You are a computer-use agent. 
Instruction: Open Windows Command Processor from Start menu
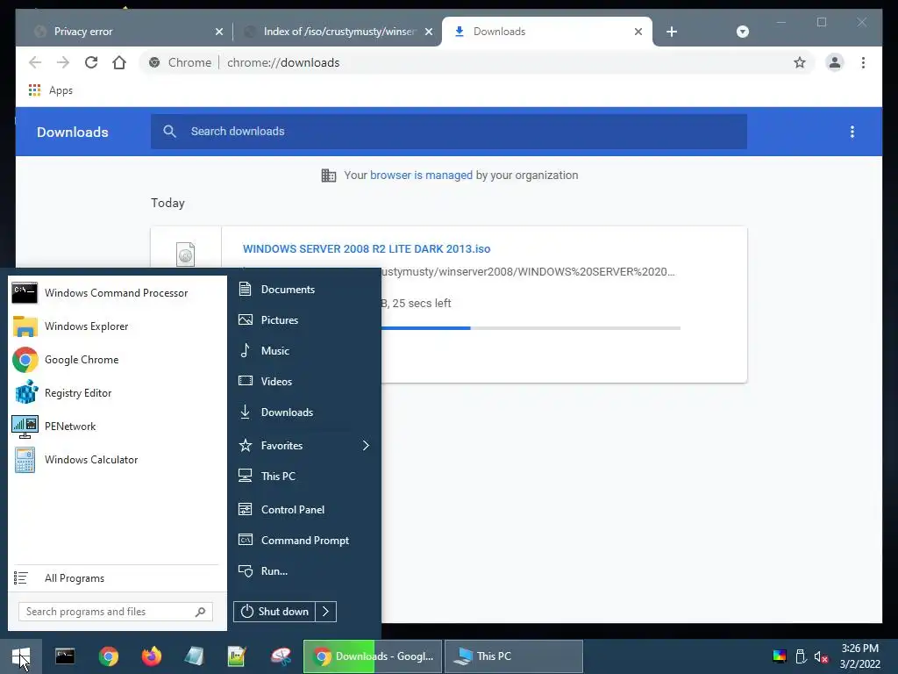[x=117, y=293]
